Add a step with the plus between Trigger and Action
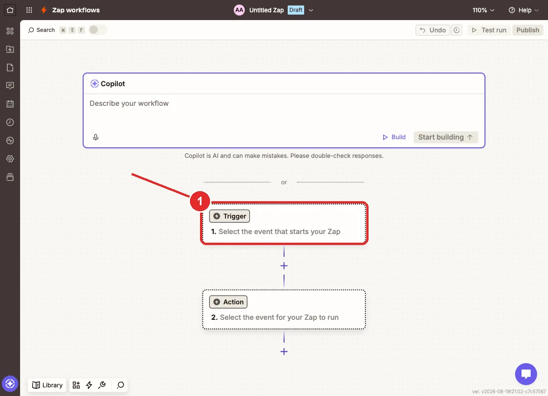Viewport: 548px width, 396px height. [284, 266]
